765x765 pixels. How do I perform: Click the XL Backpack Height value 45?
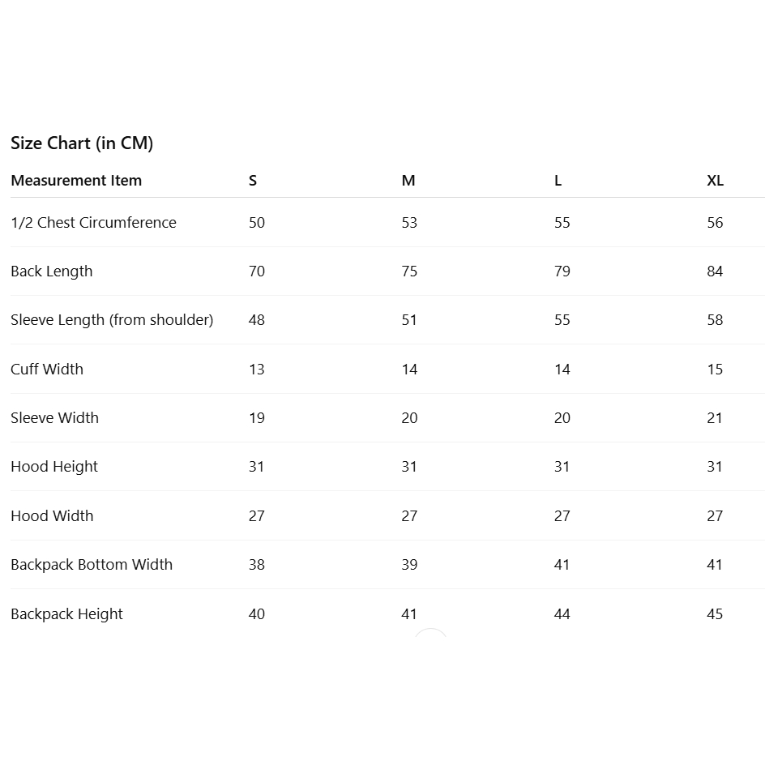tap(715, 614)
